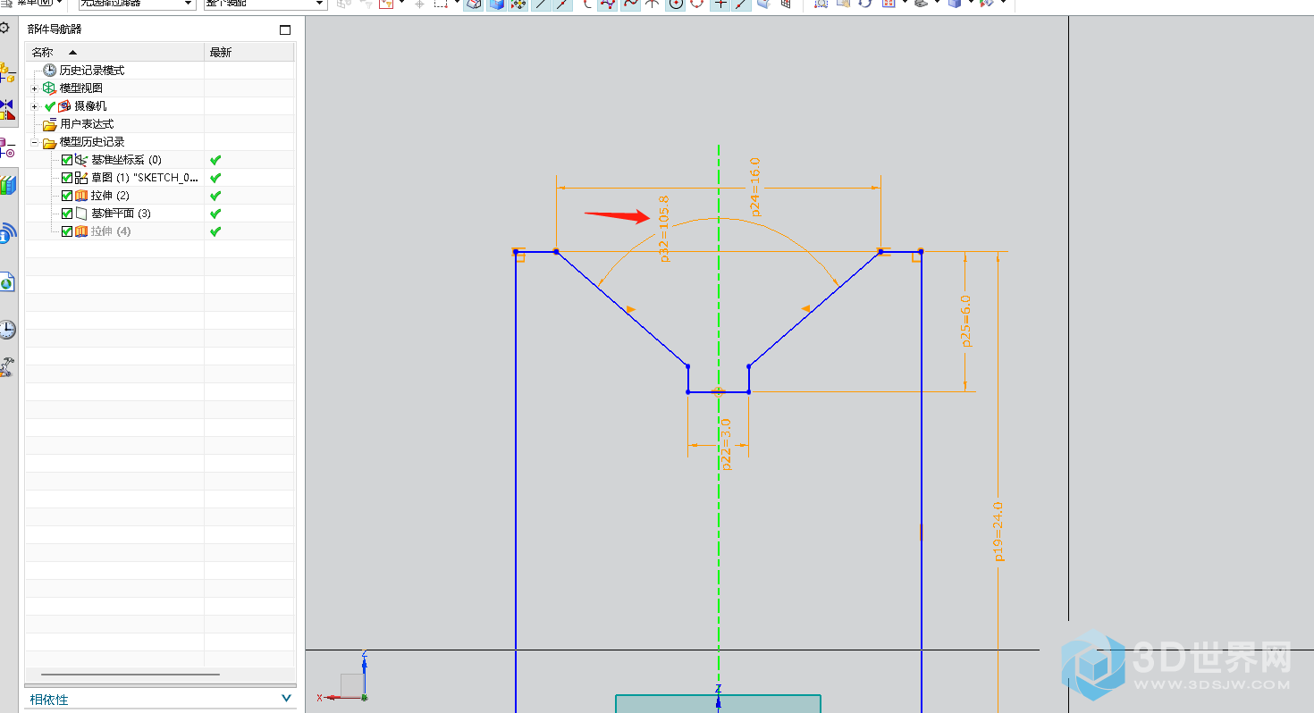This screenshot has height=713, width=1314.
Task: Open the Roles sidebar tab
Action: coord(7,366)
